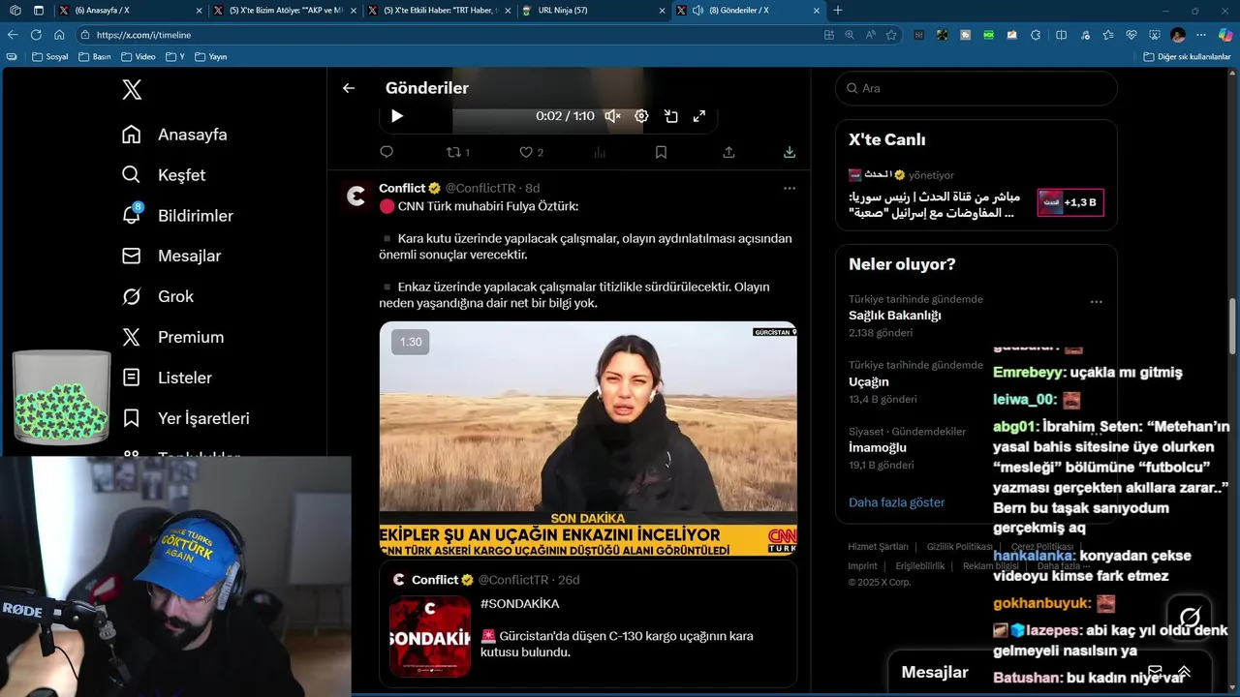The height and width of the screenshot is (697, 1240).
Task: Add page to favorites with star icon
Action: pos(890,35)
